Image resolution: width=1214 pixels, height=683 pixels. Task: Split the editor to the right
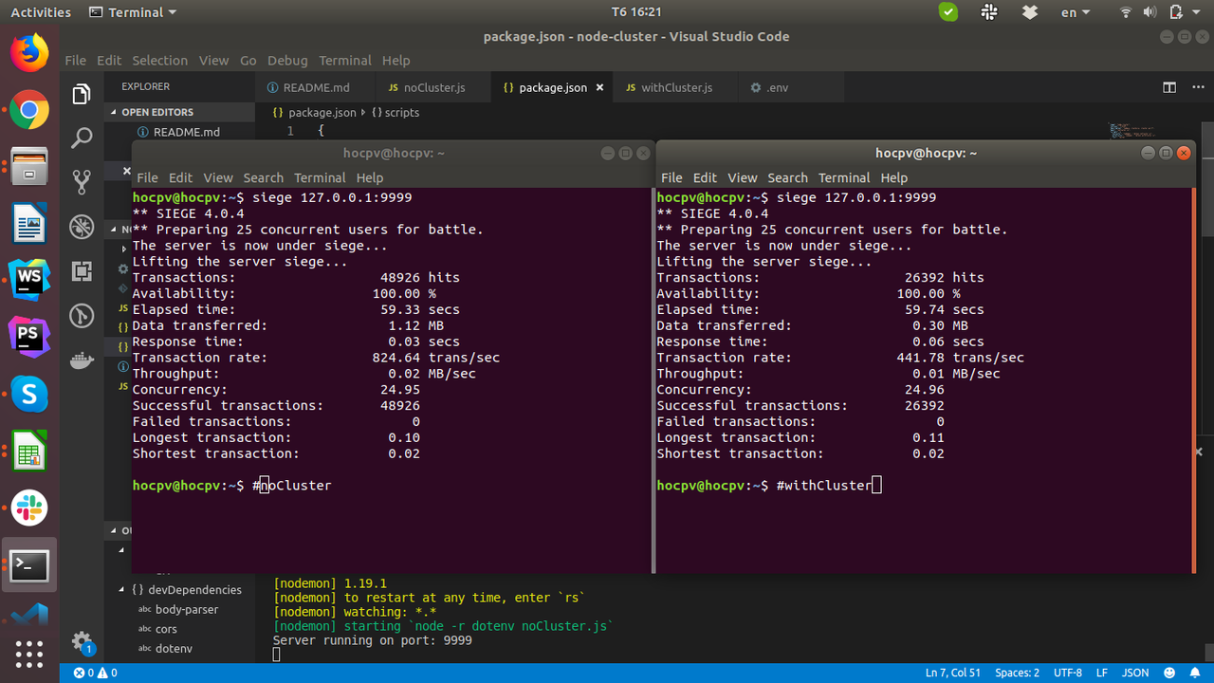point(1169,87)
